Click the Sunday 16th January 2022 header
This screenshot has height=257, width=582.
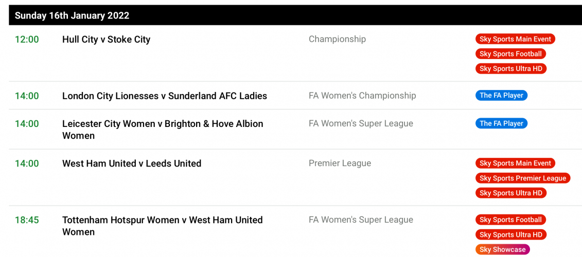tap(72, 15)
